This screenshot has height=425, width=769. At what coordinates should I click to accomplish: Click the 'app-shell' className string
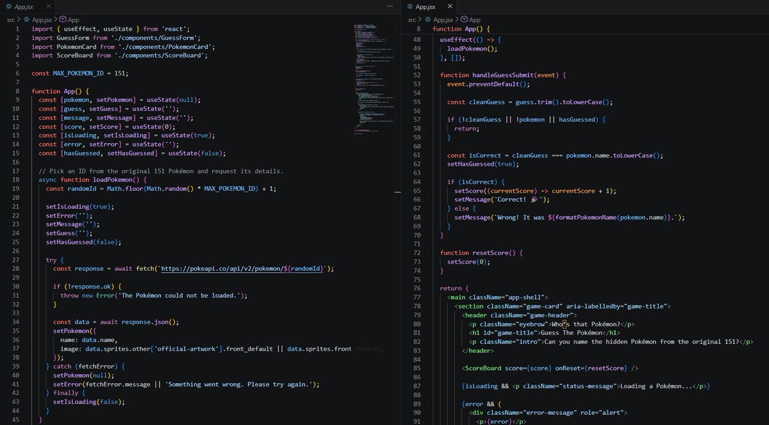pyautogui.click(x=524, y=298)
